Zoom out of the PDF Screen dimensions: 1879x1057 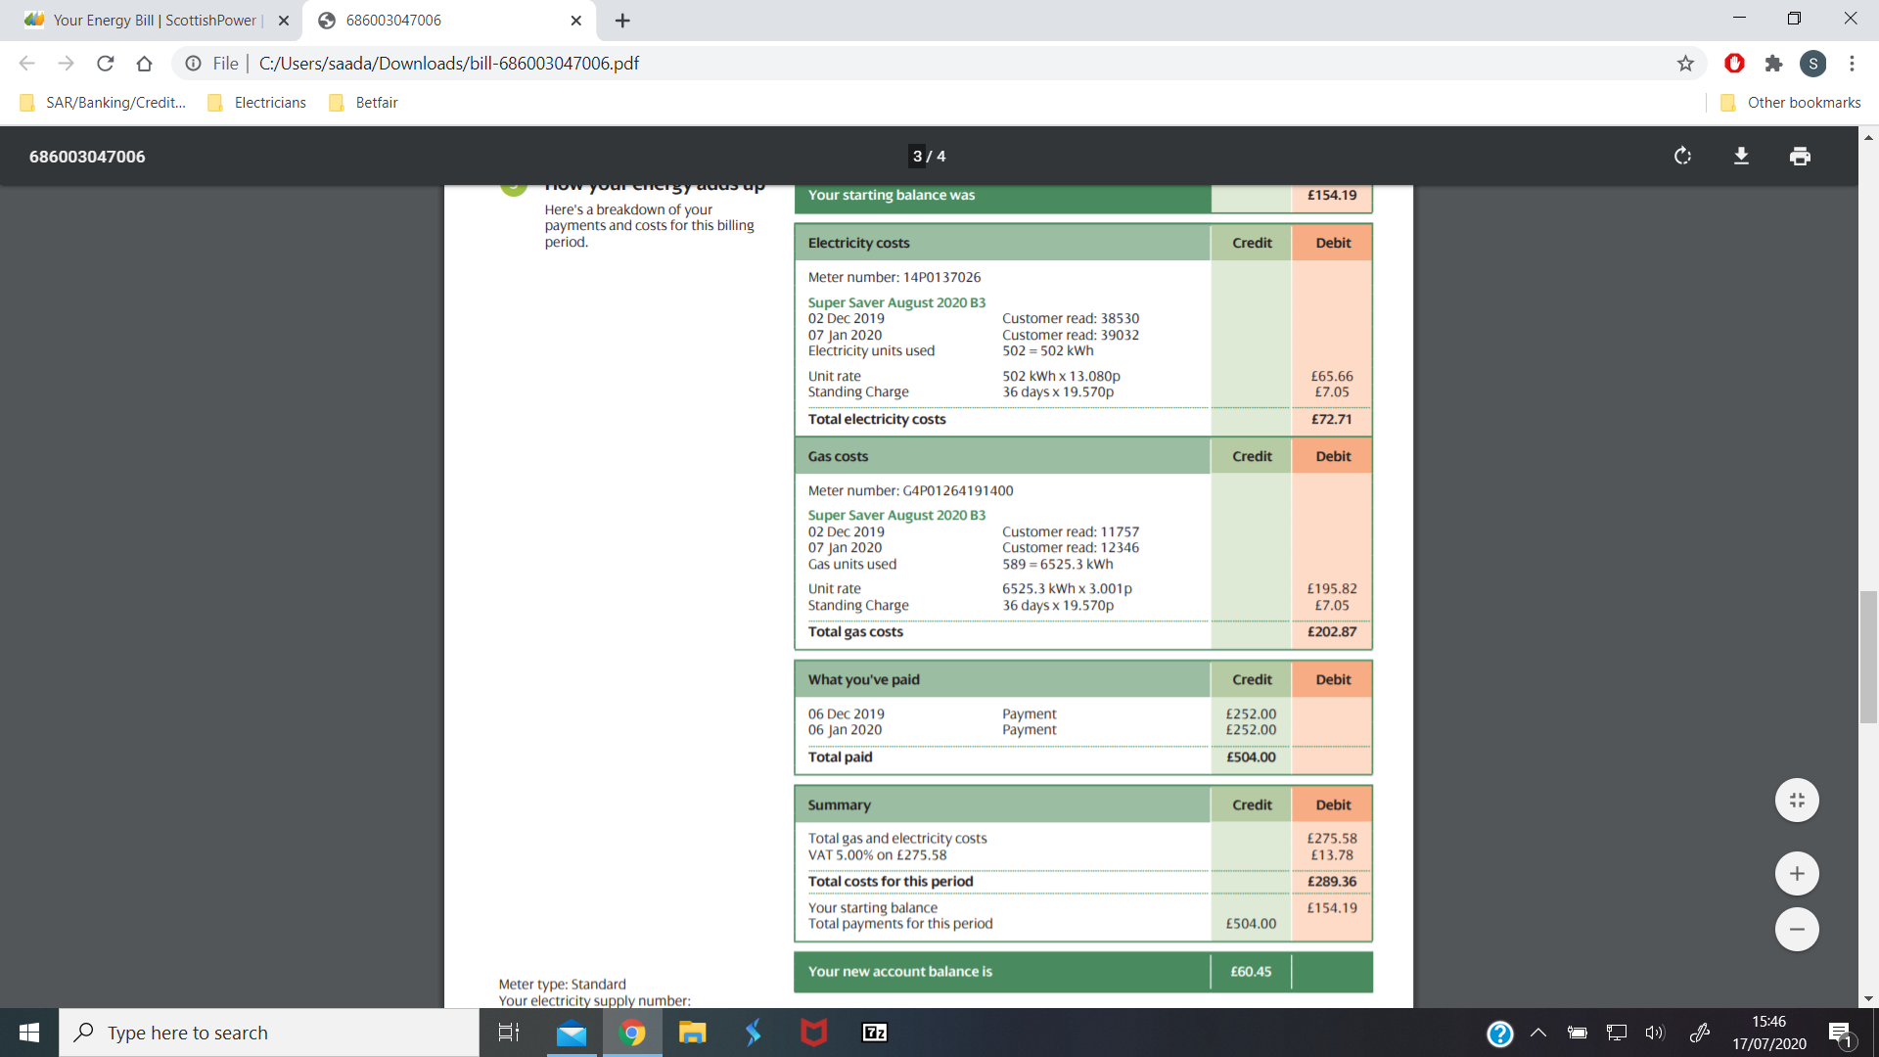[1797, 930]
